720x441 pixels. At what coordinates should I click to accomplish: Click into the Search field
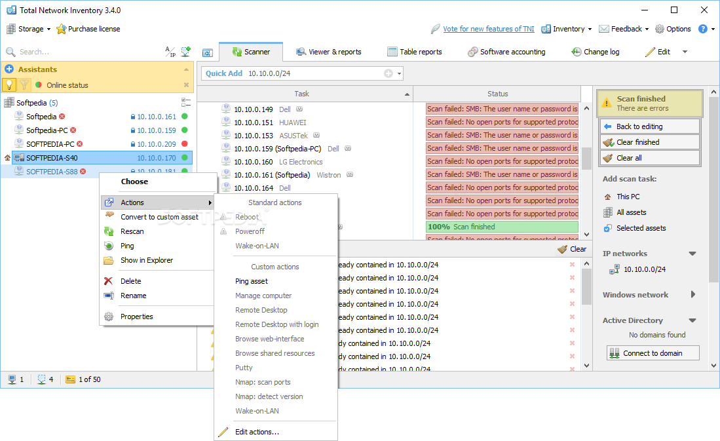[87, 52]
